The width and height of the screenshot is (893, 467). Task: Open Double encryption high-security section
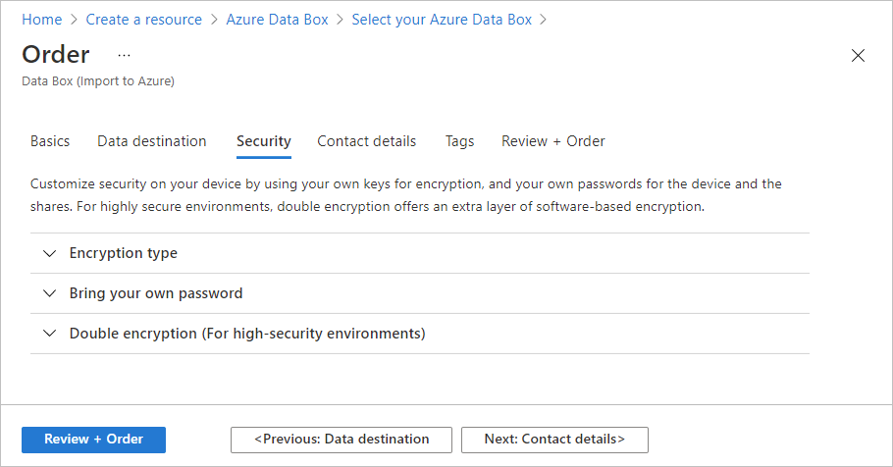[247, 334]
